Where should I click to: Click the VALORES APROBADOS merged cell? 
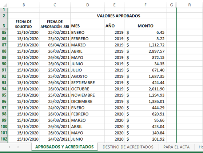(119, 16)
